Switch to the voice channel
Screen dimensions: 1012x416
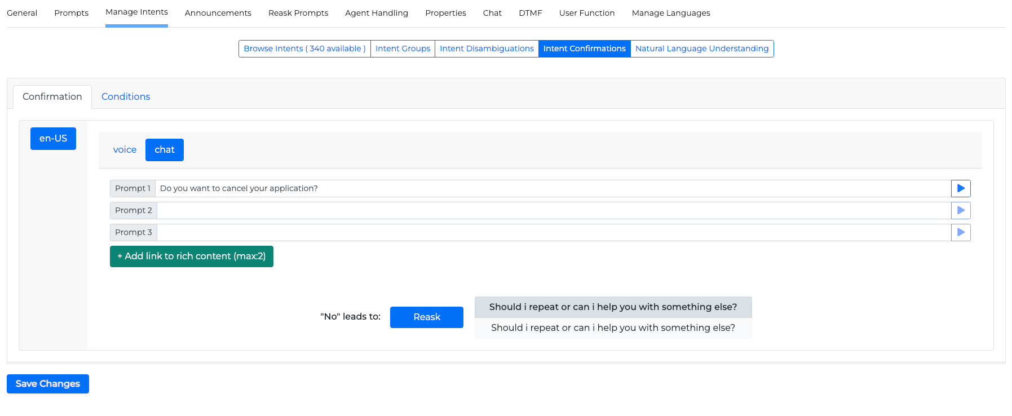[x=125, y=150]
